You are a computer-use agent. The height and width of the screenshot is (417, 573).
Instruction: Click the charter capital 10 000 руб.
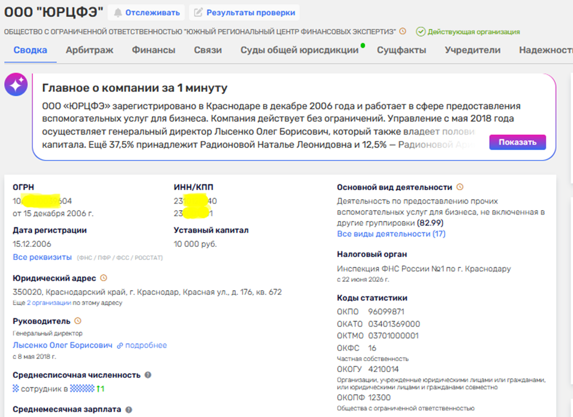tap(195, 244)
